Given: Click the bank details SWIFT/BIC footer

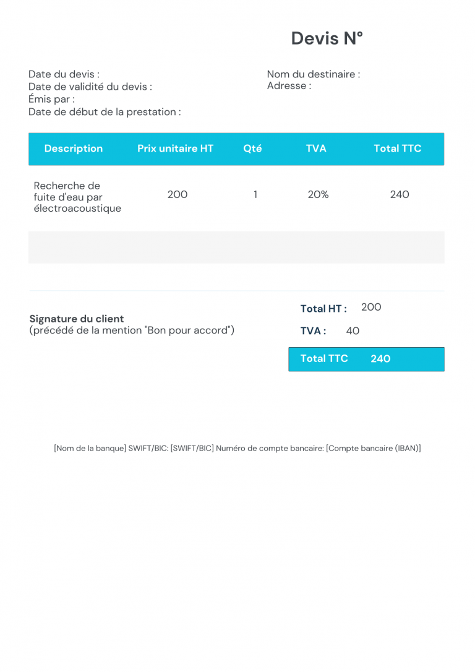Looking at the screenshot, I should click(x=237, y=448).
